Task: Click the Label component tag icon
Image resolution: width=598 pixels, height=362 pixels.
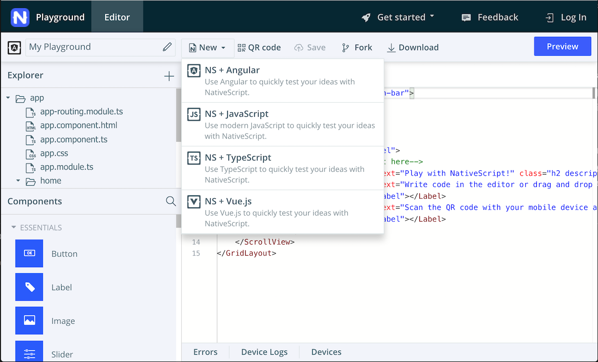Action: click(x=29, y=287)
